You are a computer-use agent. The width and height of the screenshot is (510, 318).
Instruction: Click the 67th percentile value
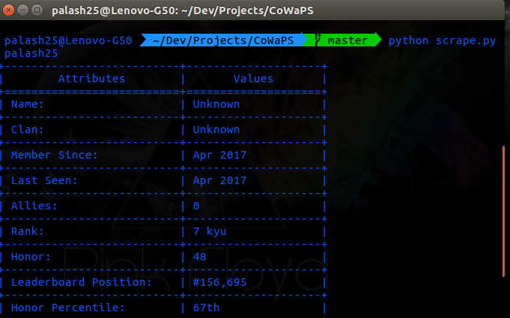pos(206,308)
